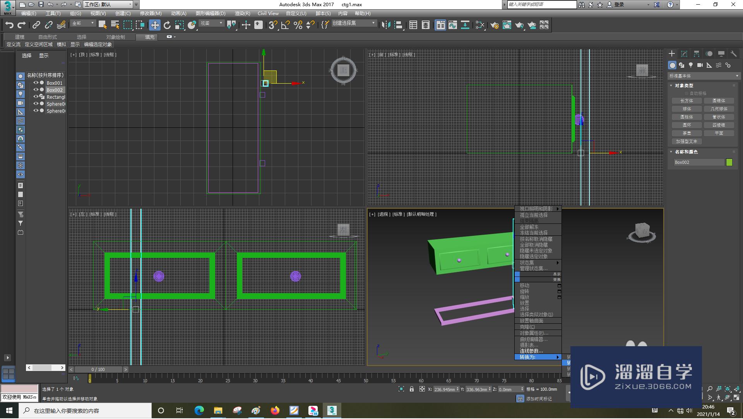Switch to the Modify command panel tab
Viewport: 743px width, 419px height.
pyautogui.click(x=684, y=54)
